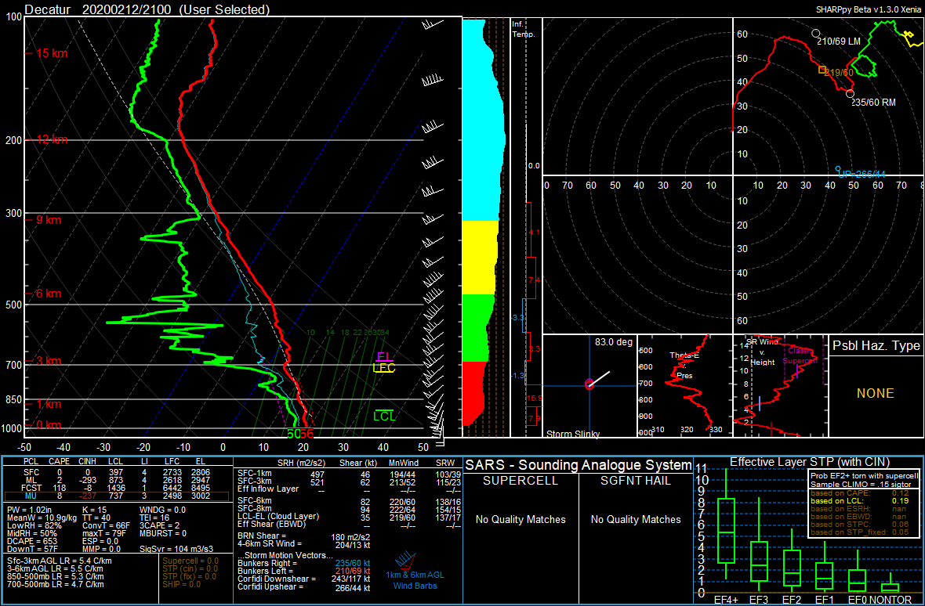Viewport: 925px width, 606px height.
Task: Click the SHIP = 0.0 composite value
Action: (x=183, y=584)
